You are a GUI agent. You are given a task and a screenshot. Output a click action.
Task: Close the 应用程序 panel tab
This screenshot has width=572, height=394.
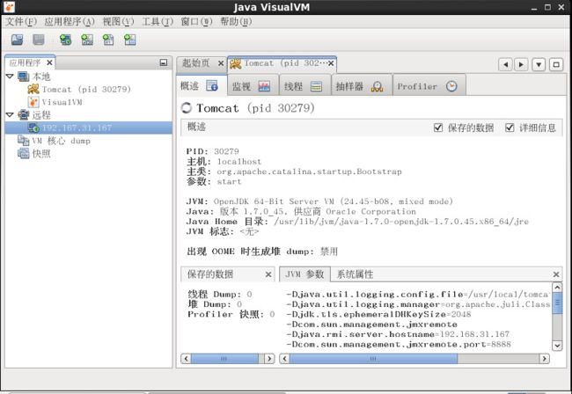(x=49, y=62)
